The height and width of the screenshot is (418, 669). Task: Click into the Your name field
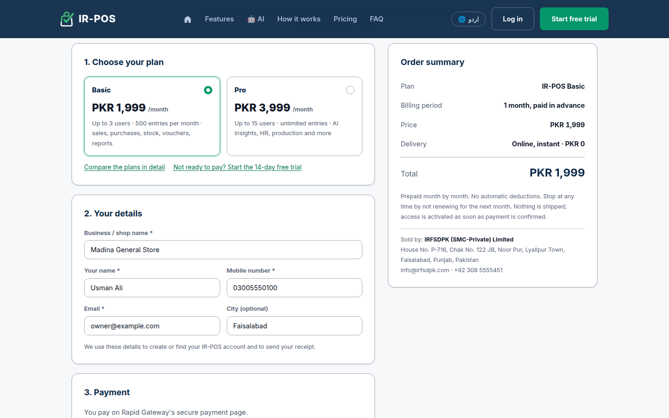coord(152,288)
